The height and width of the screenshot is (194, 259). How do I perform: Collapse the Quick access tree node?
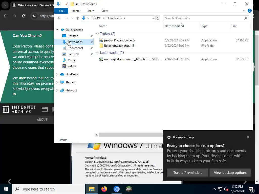[57, 30]
